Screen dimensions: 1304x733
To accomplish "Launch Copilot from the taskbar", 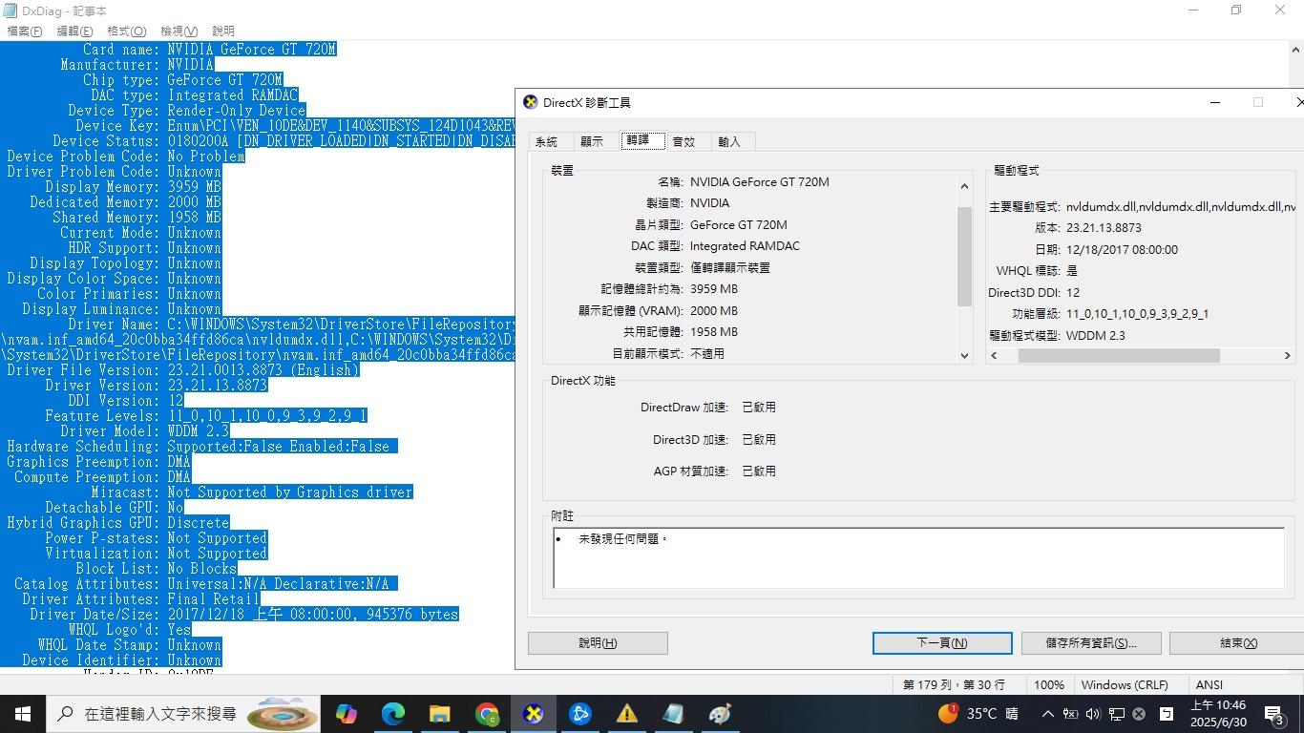I will tap(347, 714).
